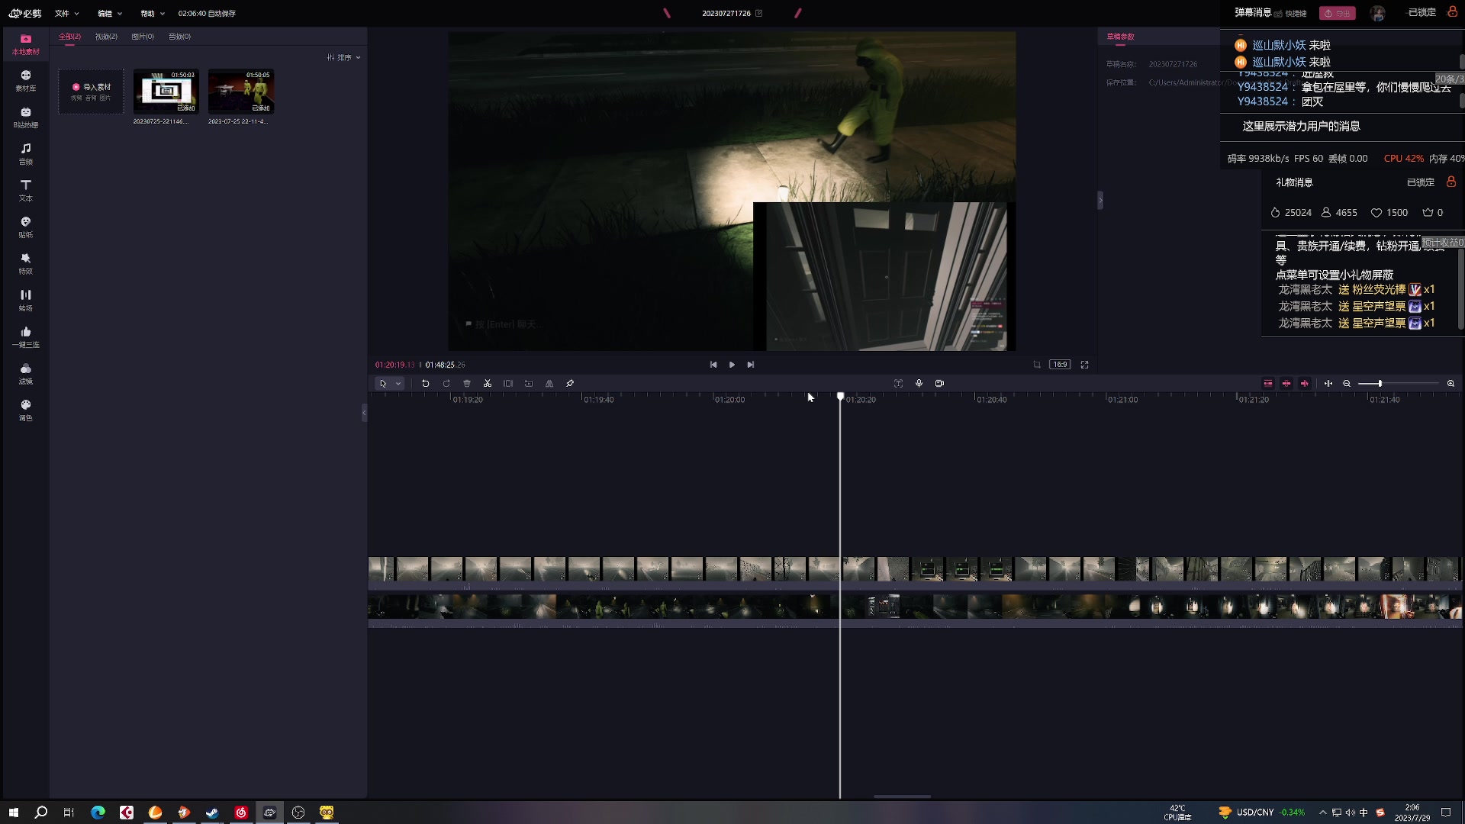1465x824 pixels.
Task: Click the text recognition icon beside microphone
Action: point(898,384)
